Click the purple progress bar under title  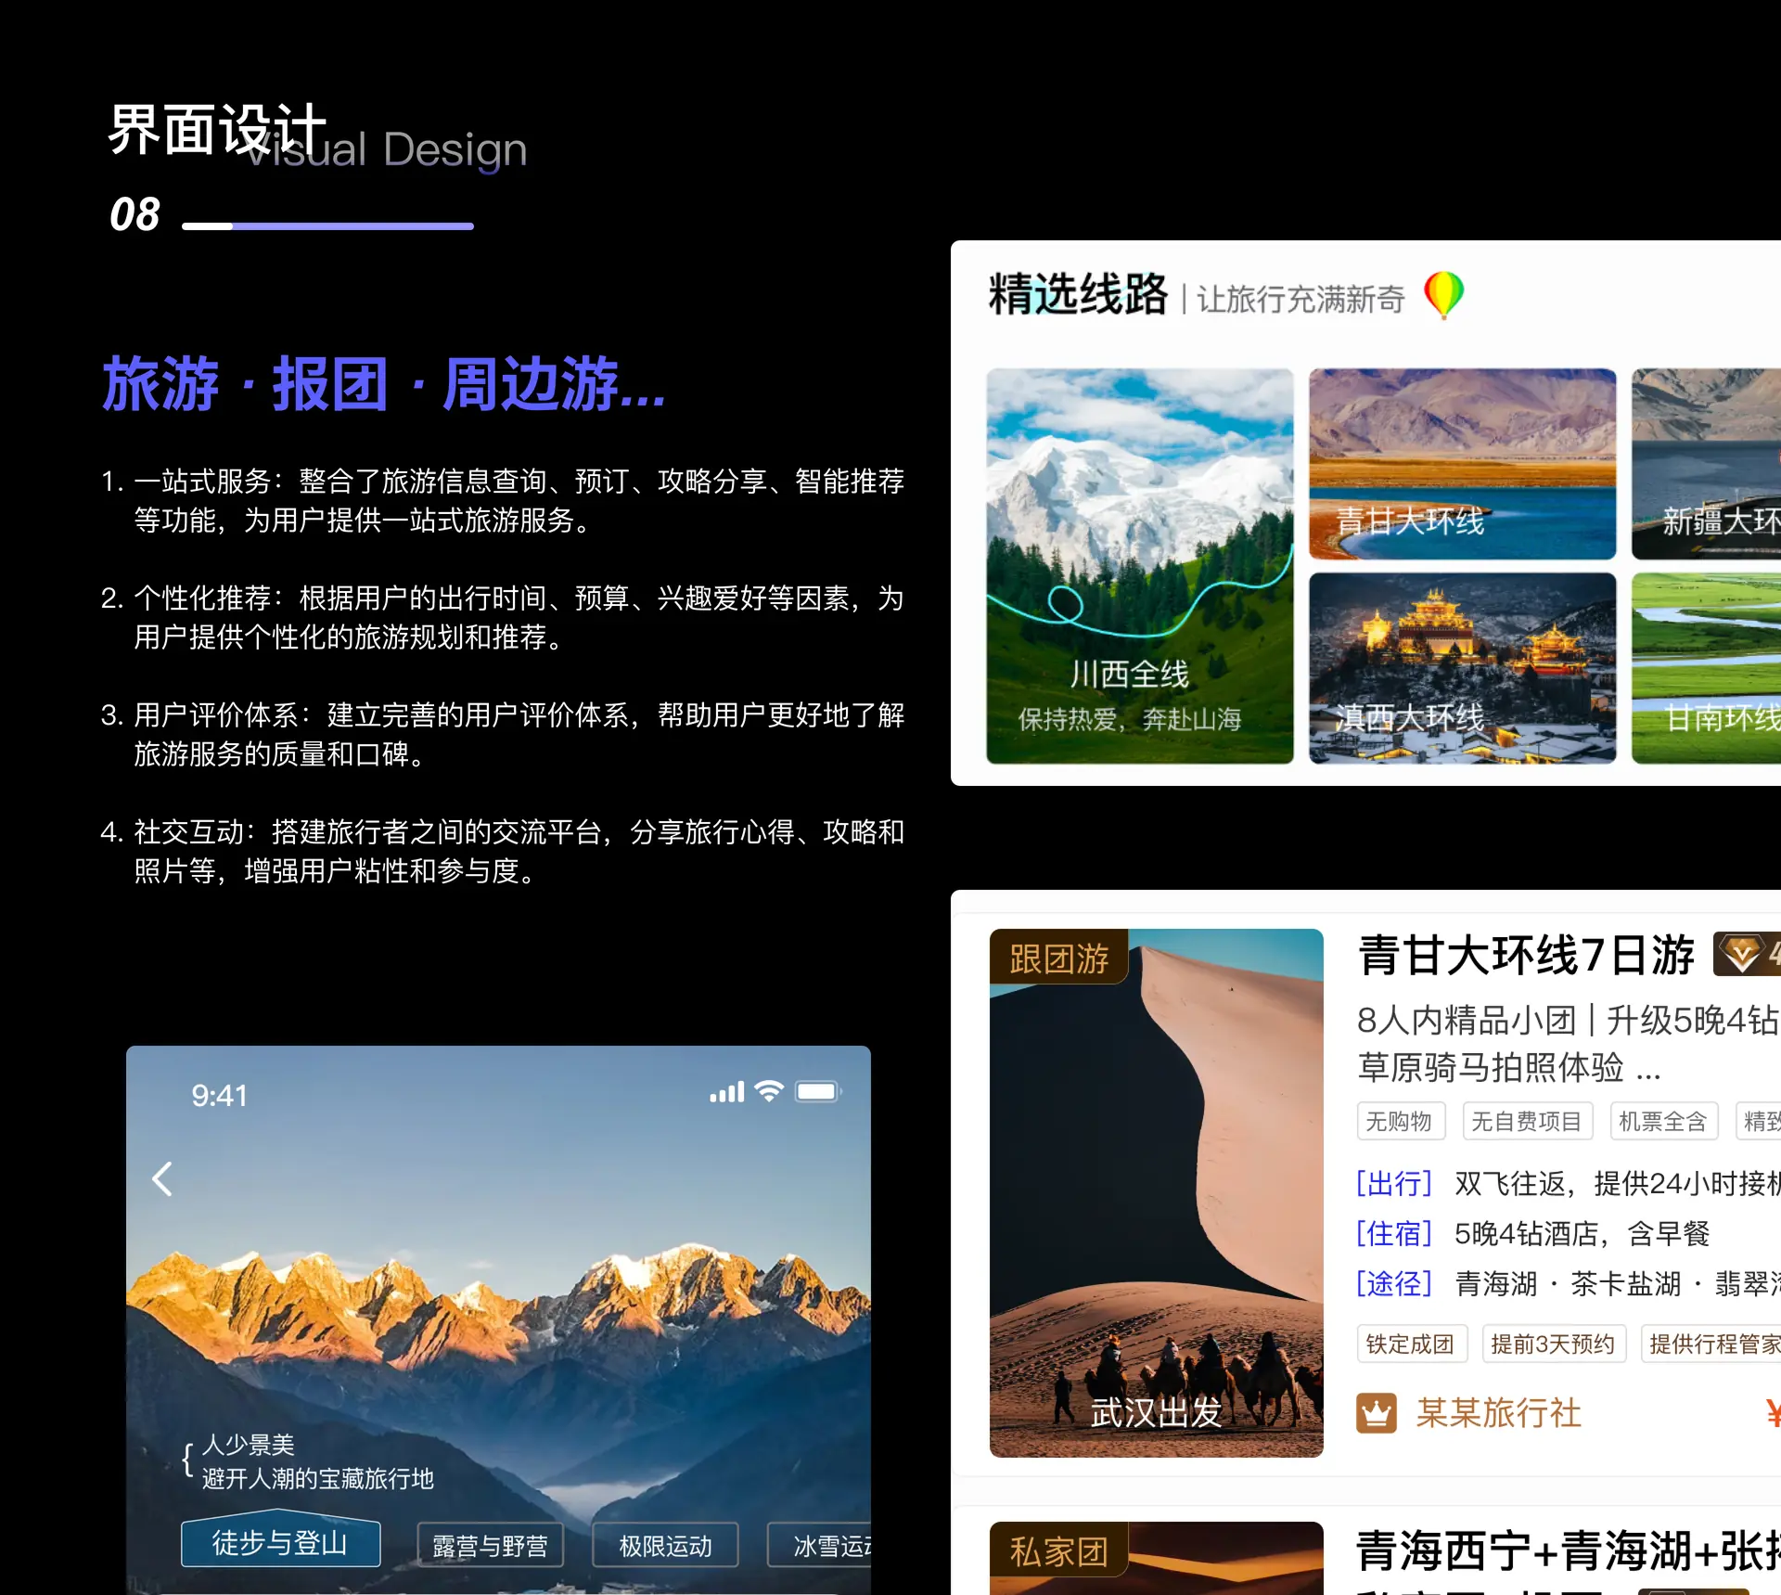coord(327,225)
